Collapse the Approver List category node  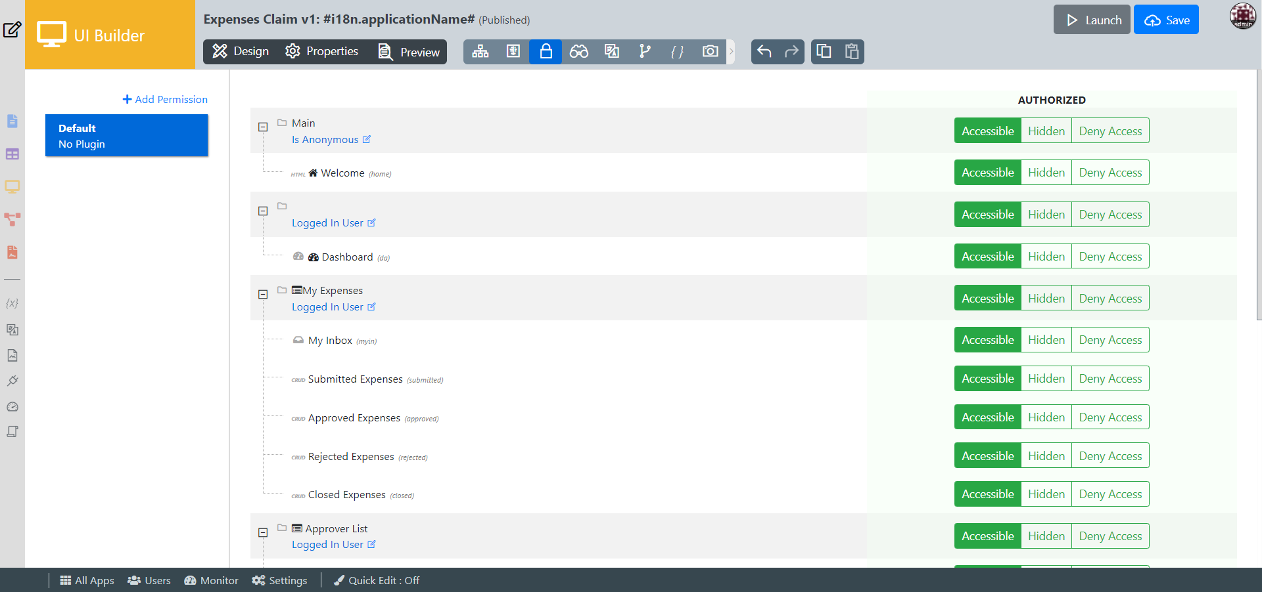point(263,533)
